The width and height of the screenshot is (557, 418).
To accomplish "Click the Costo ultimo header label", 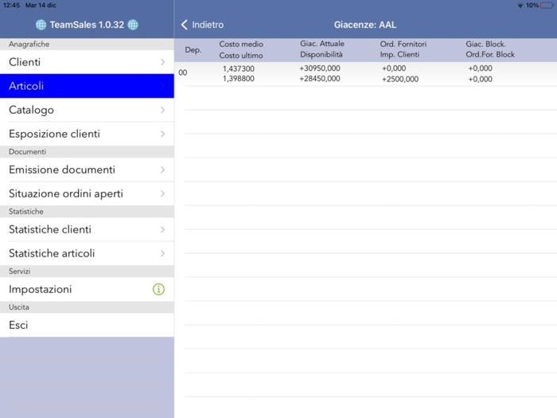I will click(241, 56).
